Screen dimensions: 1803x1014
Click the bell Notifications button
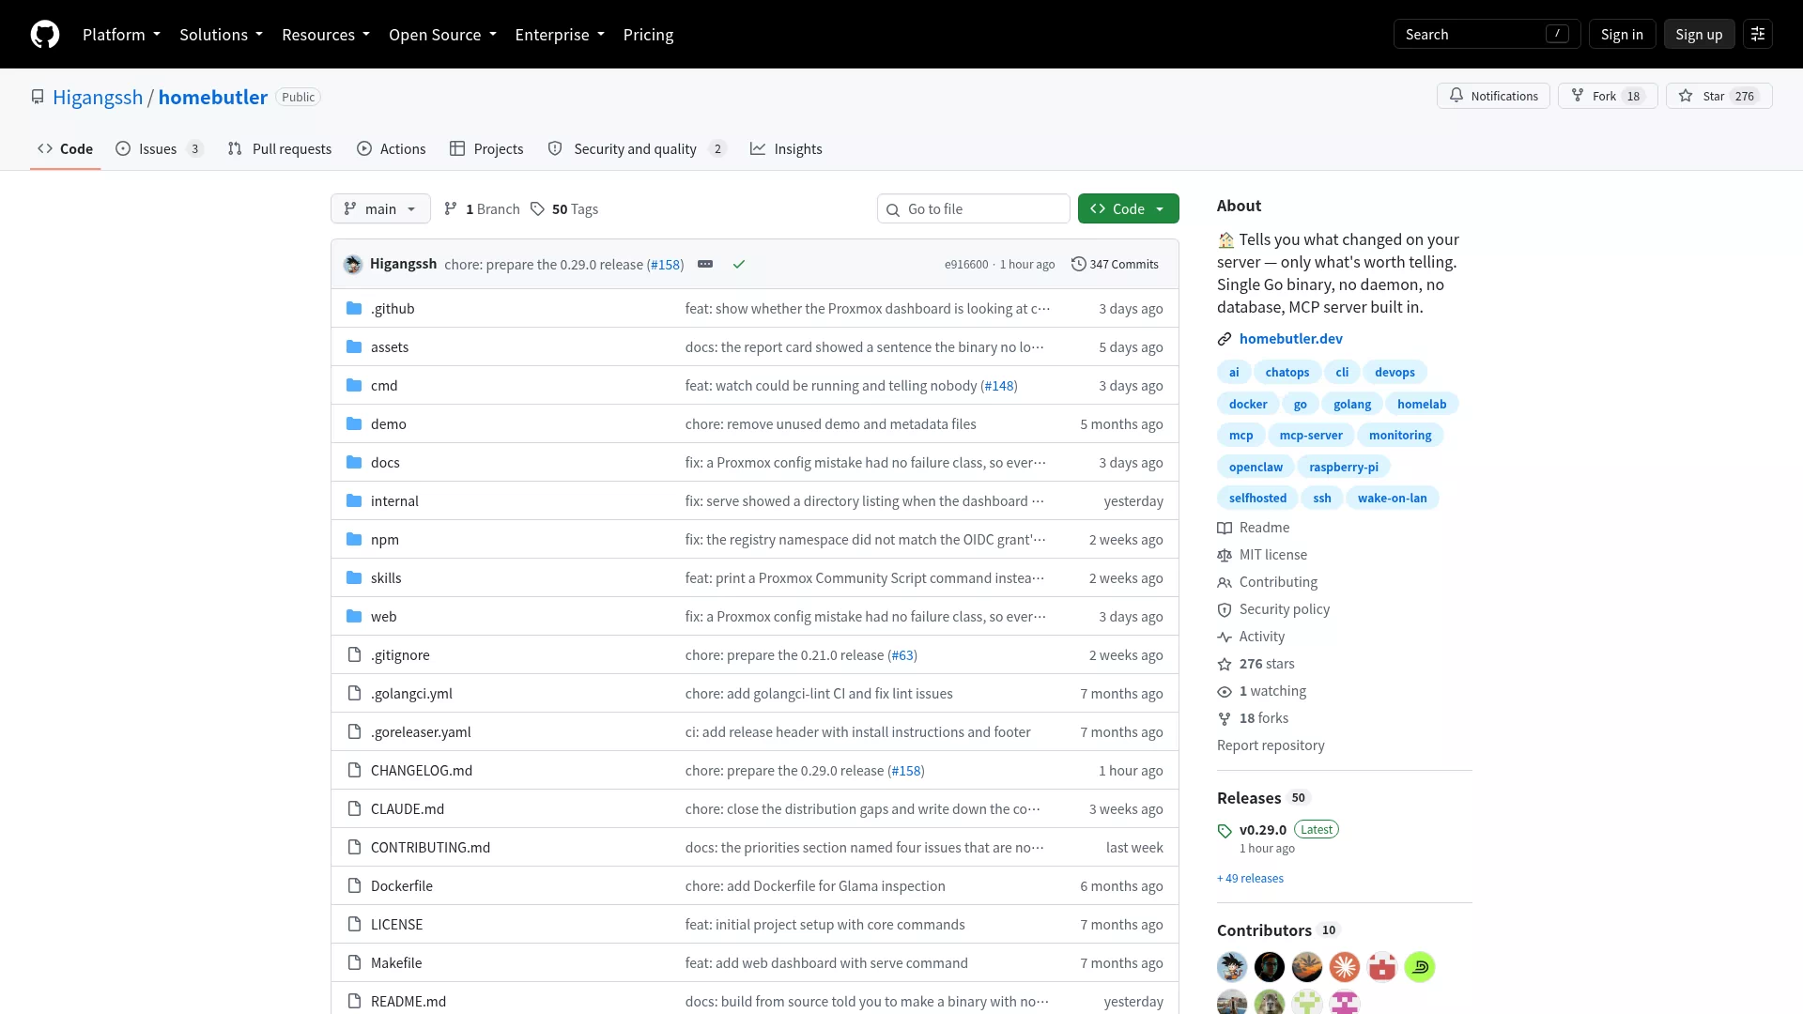[x=1493, y=97]
